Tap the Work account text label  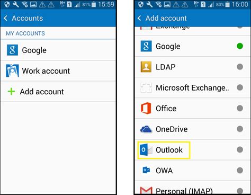tap(46, 71)
